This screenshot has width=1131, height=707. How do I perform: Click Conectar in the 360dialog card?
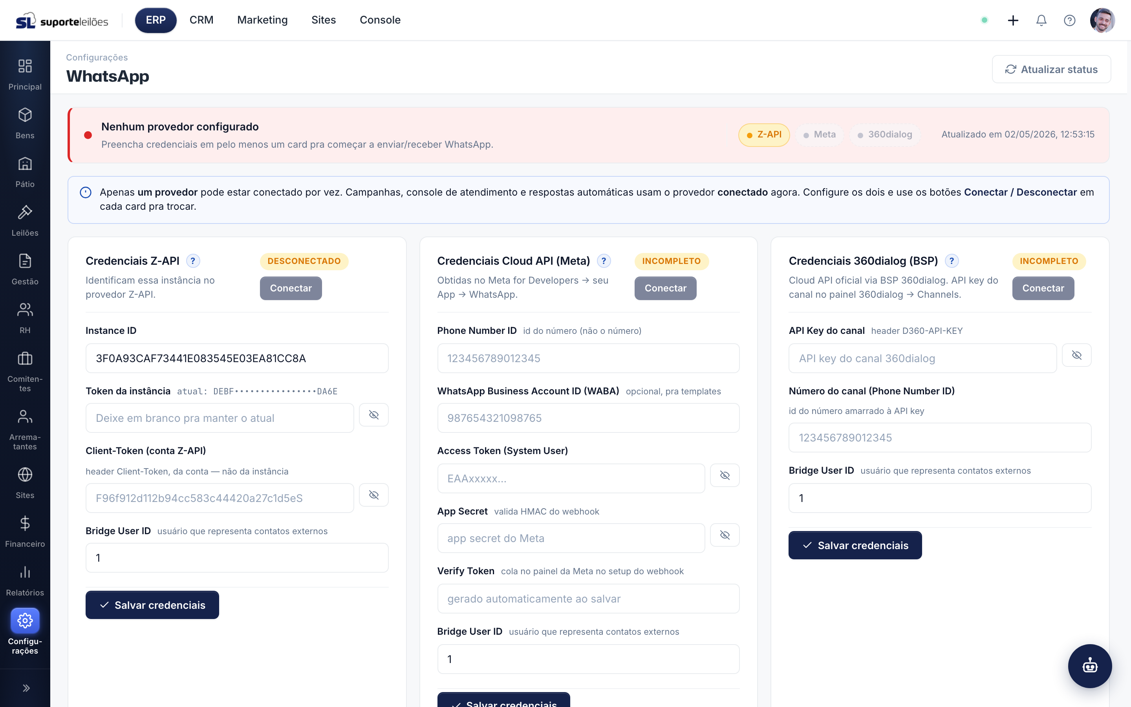coord(1043,288)
